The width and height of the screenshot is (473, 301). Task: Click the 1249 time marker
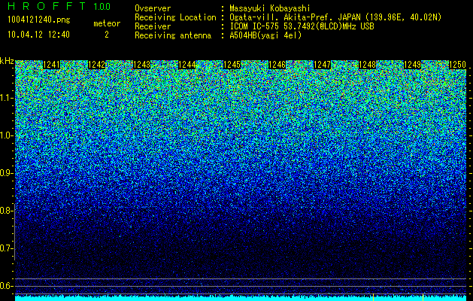pos(412,65)
